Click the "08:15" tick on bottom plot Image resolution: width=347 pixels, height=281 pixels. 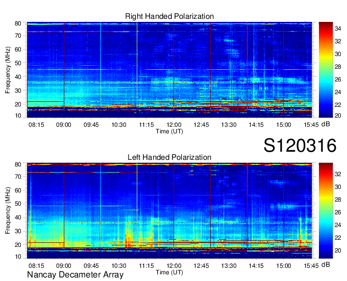[x=36, y=266]
